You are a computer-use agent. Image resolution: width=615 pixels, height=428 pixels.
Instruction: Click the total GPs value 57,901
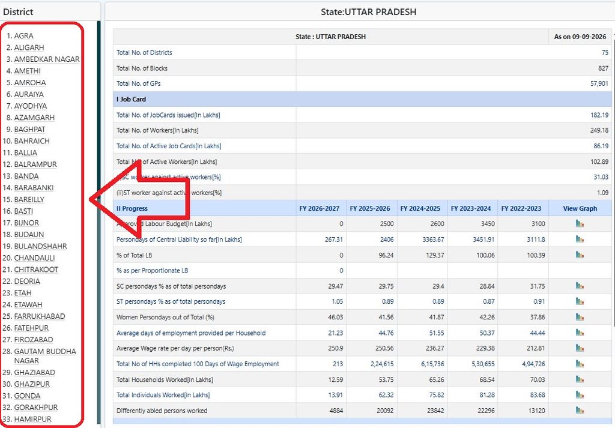(599, 83)
